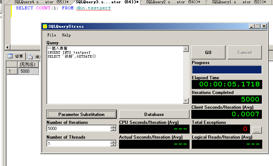Click the SQLQueryStress title bar icon

[45, 26]
